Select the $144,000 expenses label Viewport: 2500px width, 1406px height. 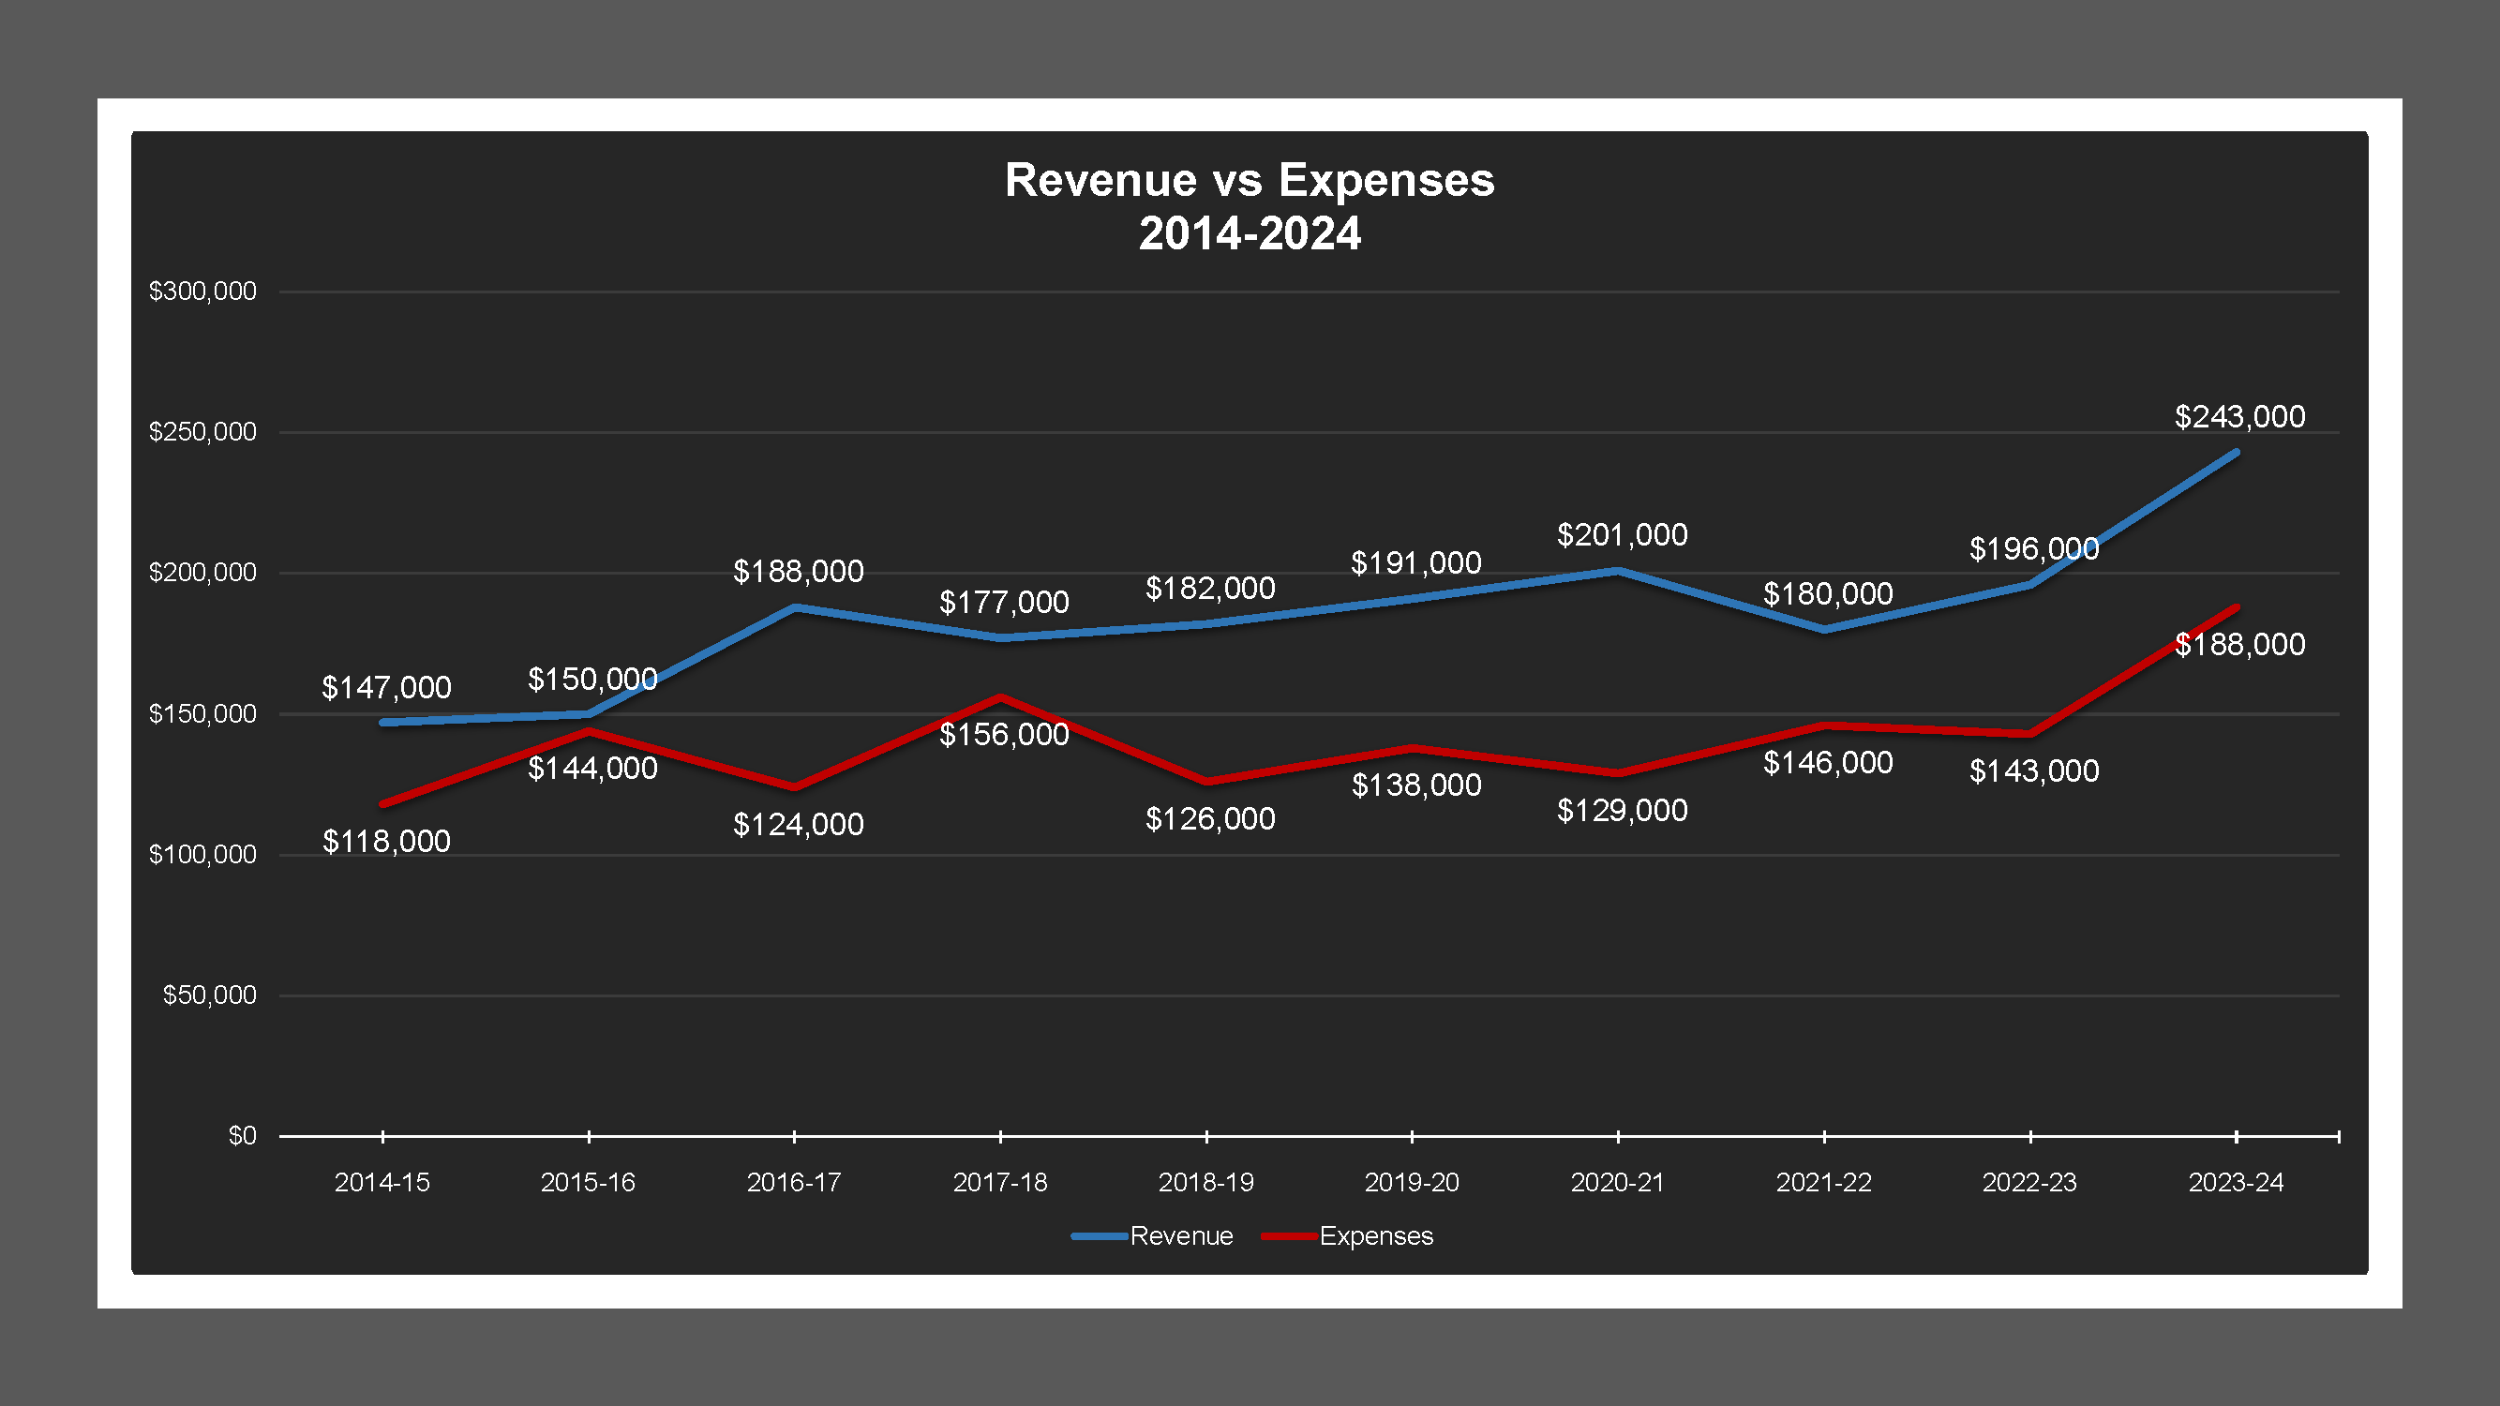[x=592, y=769]
